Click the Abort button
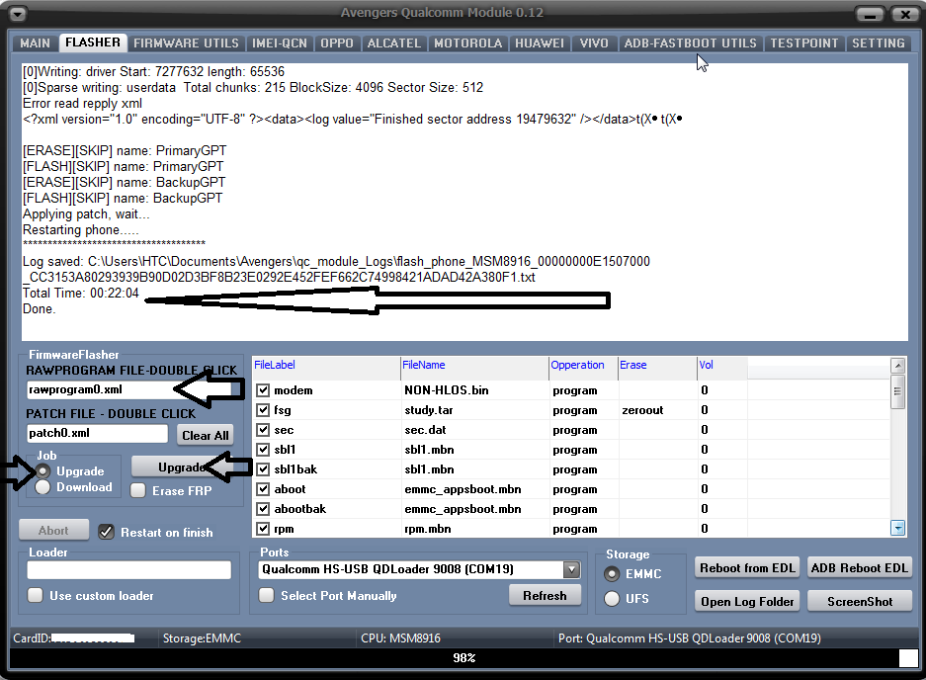 click(x=53, y=531)
